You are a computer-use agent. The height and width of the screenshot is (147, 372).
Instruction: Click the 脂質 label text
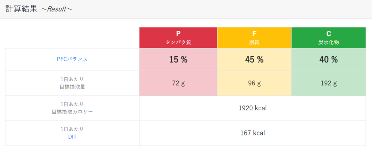tap(254, 42)
